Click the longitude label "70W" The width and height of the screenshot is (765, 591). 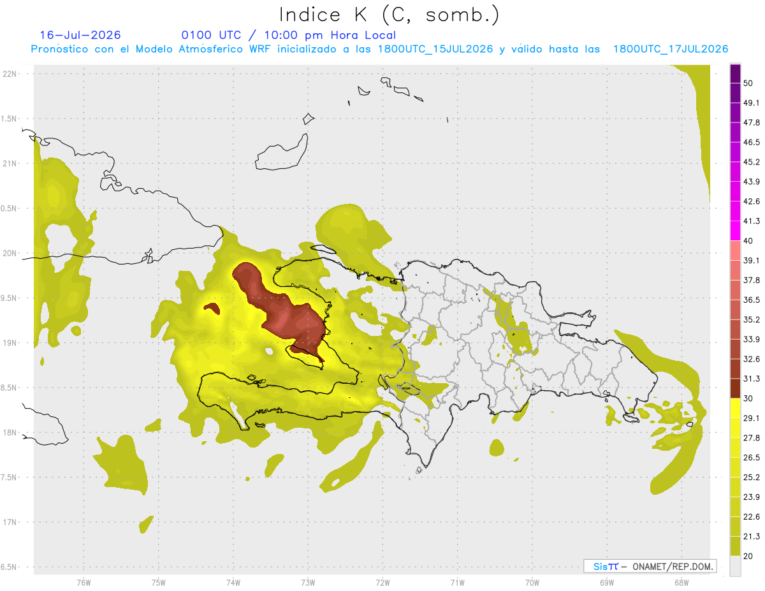click(x=532, y=583)
